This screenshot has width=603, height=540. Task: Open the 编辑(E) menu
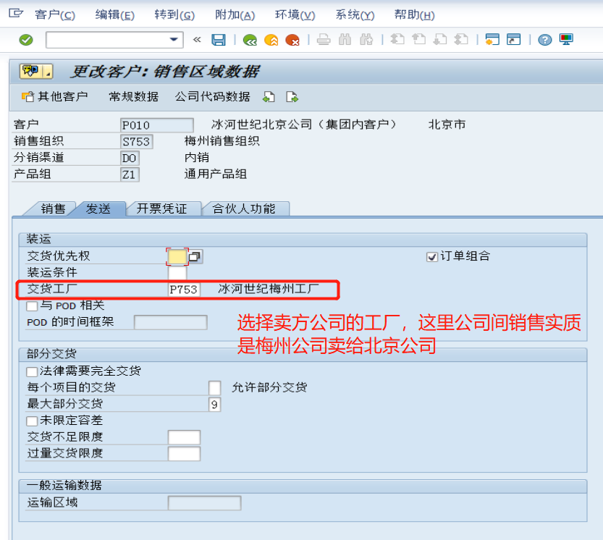pyautogui.click(x=115, y=15)
